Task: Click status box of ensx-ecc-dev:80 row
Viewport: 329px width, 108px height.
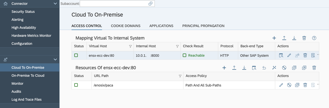Action: (76, 55)
